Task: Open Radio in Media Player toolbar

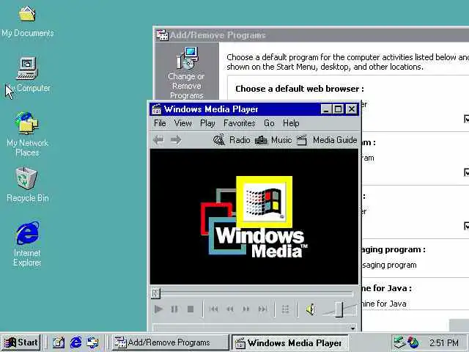Action: (232, 140)
